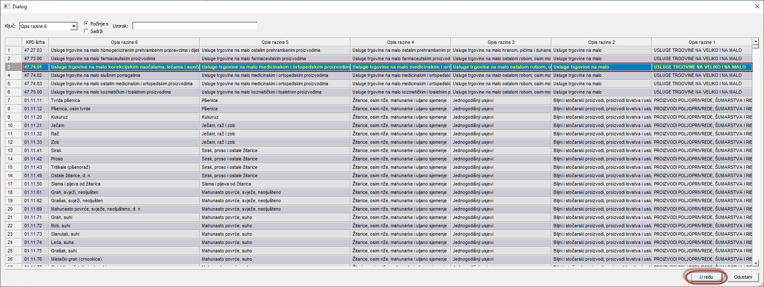Screen dimensions: 764x287
Task: Click the Uzorak search input field
Action: [195, 26]
